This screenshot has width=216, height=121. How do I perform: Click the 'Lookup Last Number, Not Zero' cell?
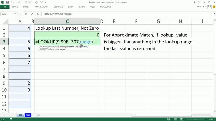click(67, 28)
